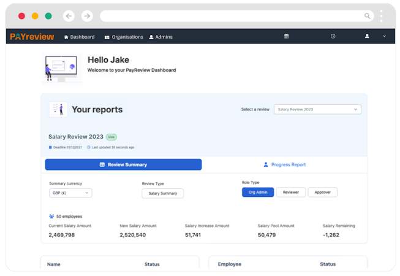Viewport: 400px width, 276px height.
Task: Click the Salary Summary review type button
Action: tap(163, 193)
